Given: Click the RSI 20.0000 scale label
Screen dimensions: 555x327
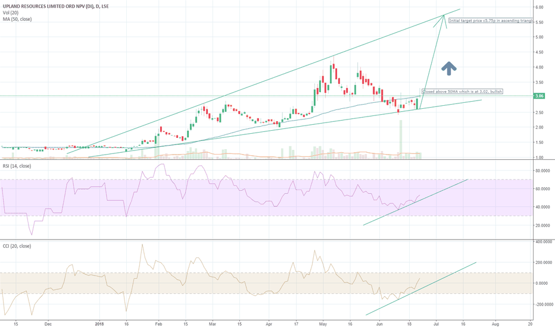Looking at the screenshot, I should tap(542, 225).
